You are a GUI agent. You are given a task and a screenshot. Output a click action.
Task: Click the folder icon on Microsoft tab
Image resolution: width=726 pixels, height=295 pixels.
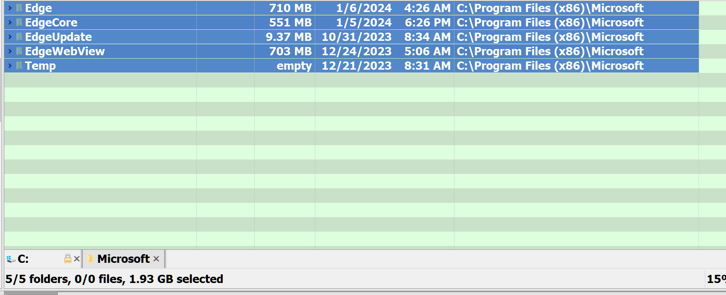91,259
